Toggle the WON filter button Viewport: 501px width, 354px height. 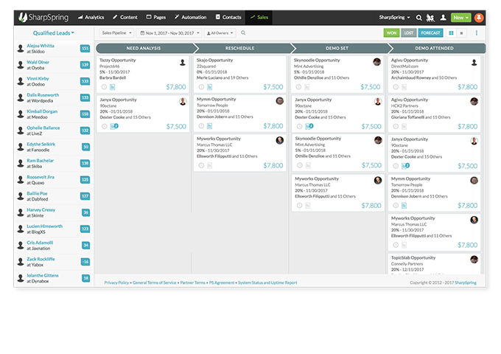click(x=390, y=33)
